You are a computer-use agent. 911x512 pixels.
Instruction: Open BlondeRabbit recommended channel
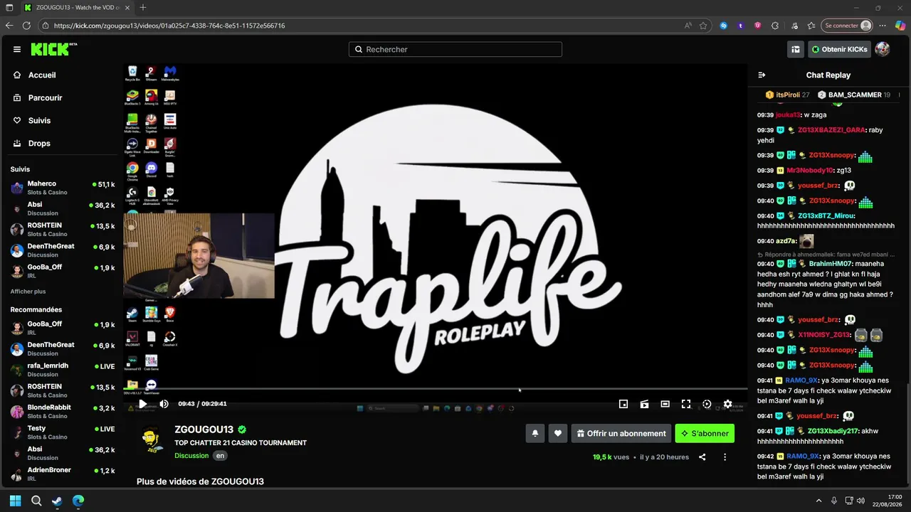click(62, 412)
